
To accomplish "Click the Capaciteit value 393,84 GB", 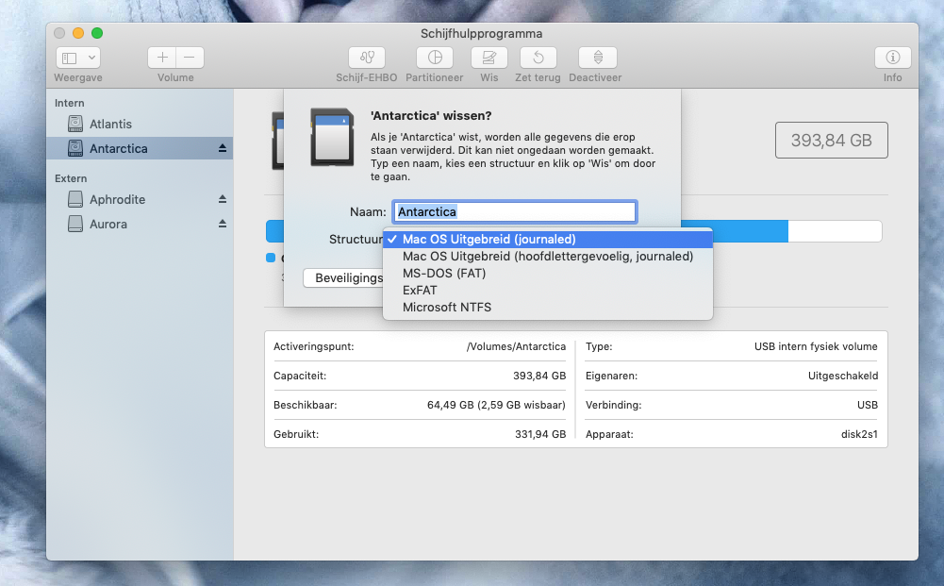I will tap(539, 376).
